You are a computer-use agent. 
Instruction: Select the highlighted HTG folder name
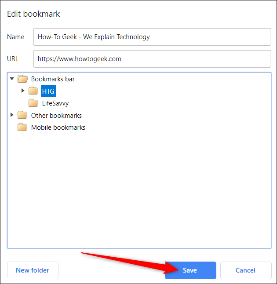pyautogui.click(x=48, y=91)
